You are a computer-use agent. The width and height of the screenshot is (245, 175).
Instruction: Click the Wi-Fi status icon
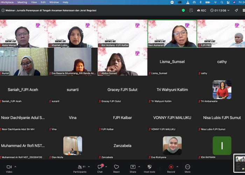coord(216,2)
